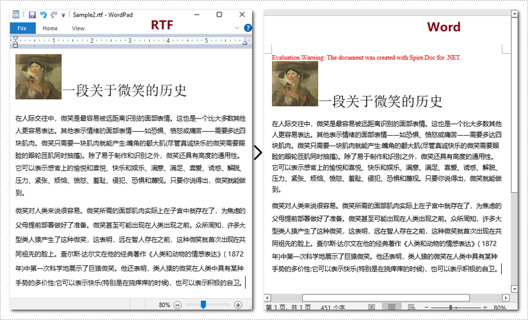
Task: Open WordPad Help button
Action: point(248,28)
